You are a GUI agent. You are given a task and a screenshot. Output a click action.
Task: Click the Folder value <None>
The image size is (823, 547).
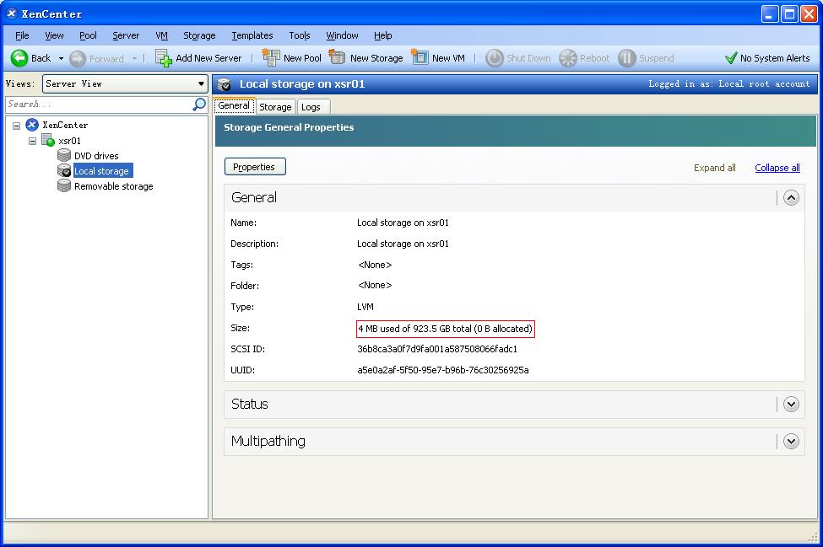[375, 285]
